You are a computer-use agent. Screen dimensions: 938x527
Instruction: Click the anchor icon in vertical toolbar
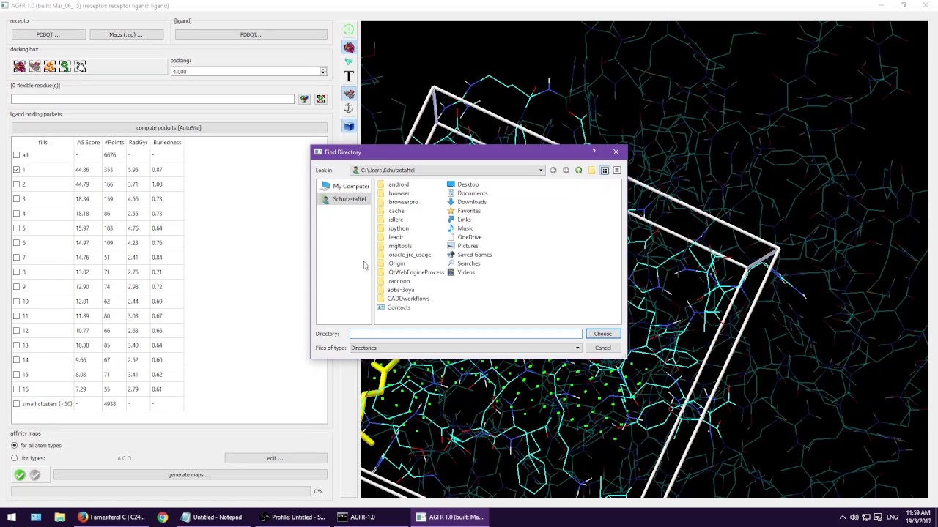click(x=349, y=109)
